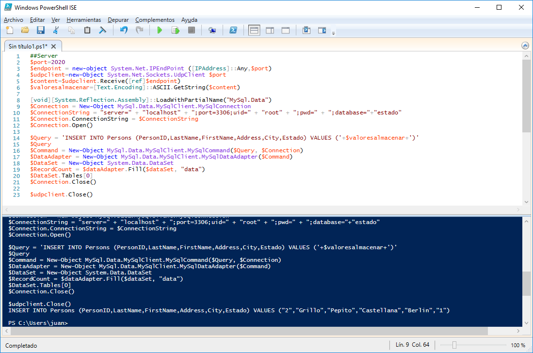Image resolution: width=533 pixels, height=353 pixels.
Task: Expand the toolbar overflow options arrow
Action: pyautogui.click(x=333, y=33)
